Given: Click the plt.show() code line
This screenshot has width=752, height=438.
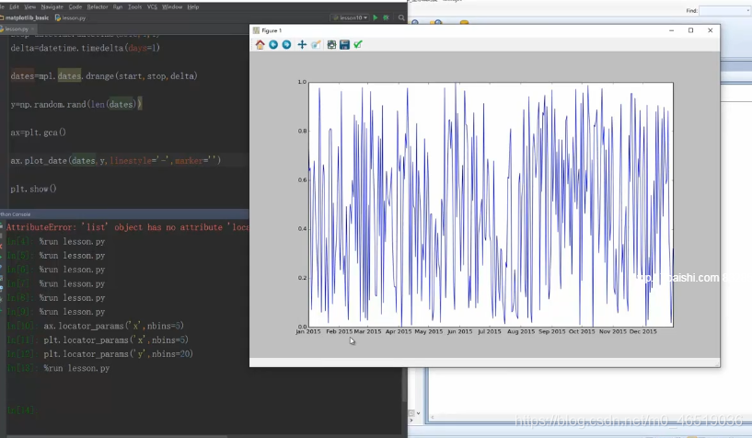Looking at the screenshot, I should click(x=33, y=189).
